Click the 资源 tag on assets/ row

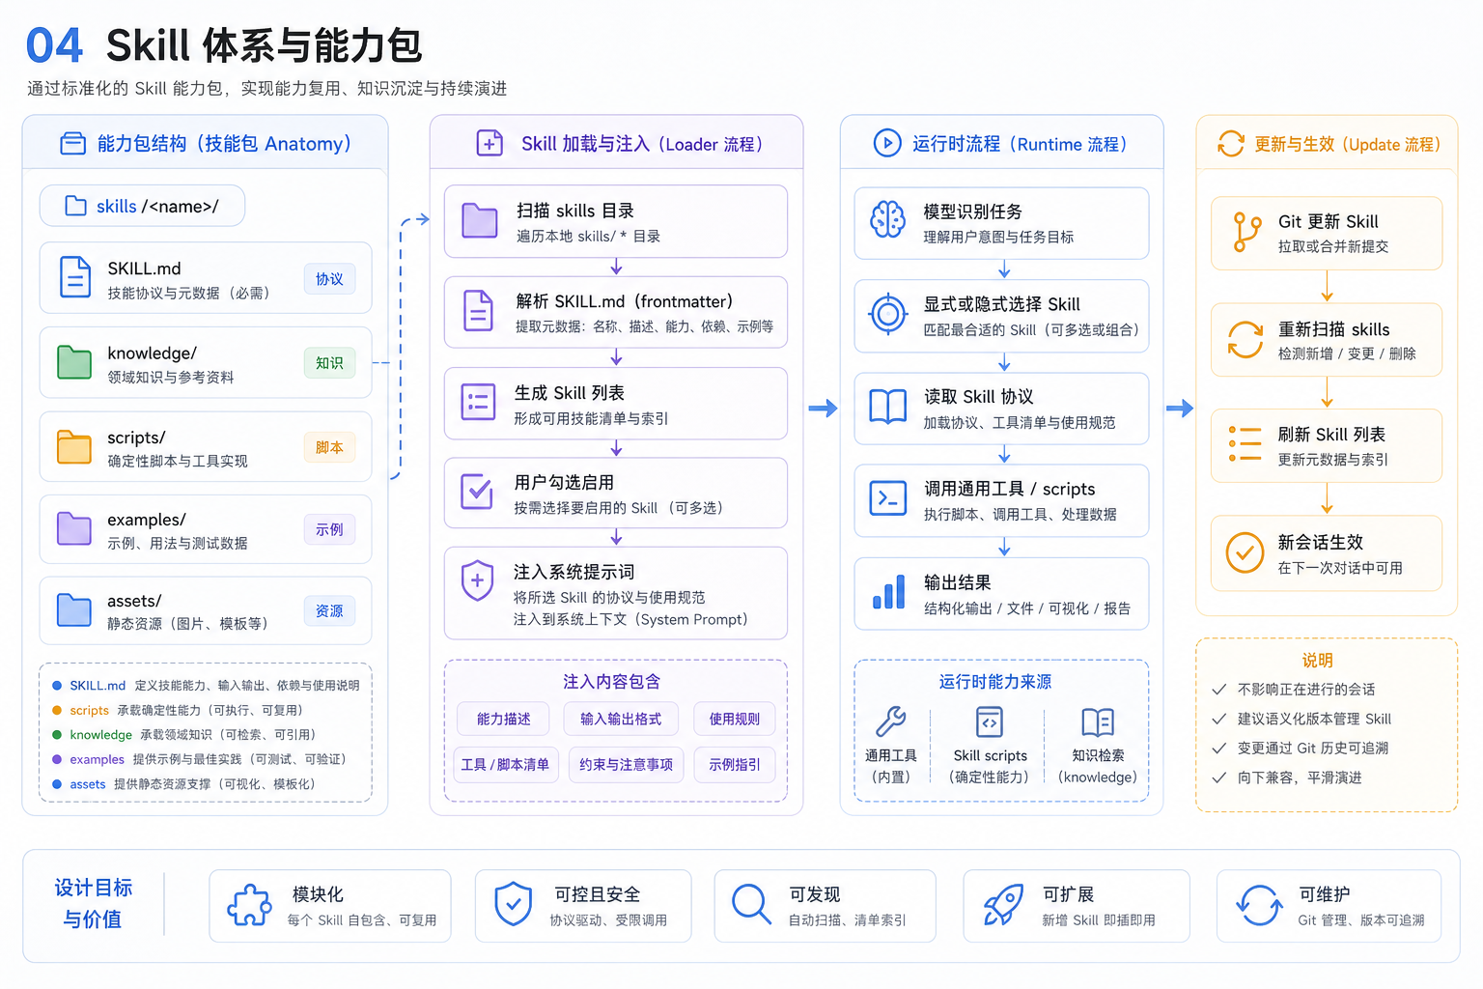329,610
